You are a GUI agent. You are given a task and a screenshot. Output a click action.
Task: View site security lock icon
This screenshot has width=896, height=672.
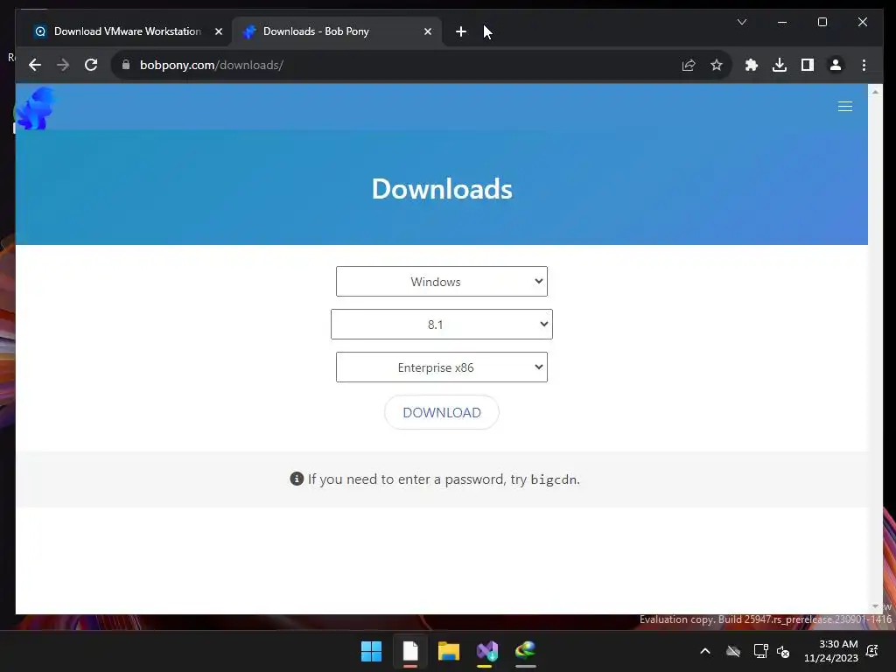click(126, 65)
